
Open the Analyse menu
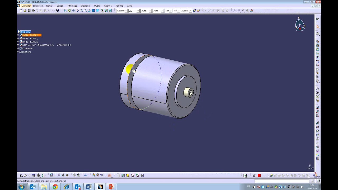108,6
